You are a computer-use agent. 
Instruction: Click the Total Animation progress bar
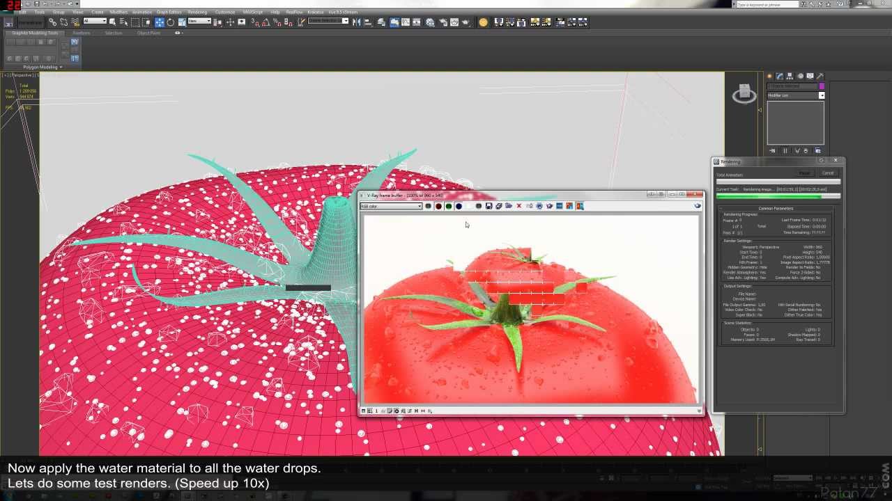pos(778,182)
